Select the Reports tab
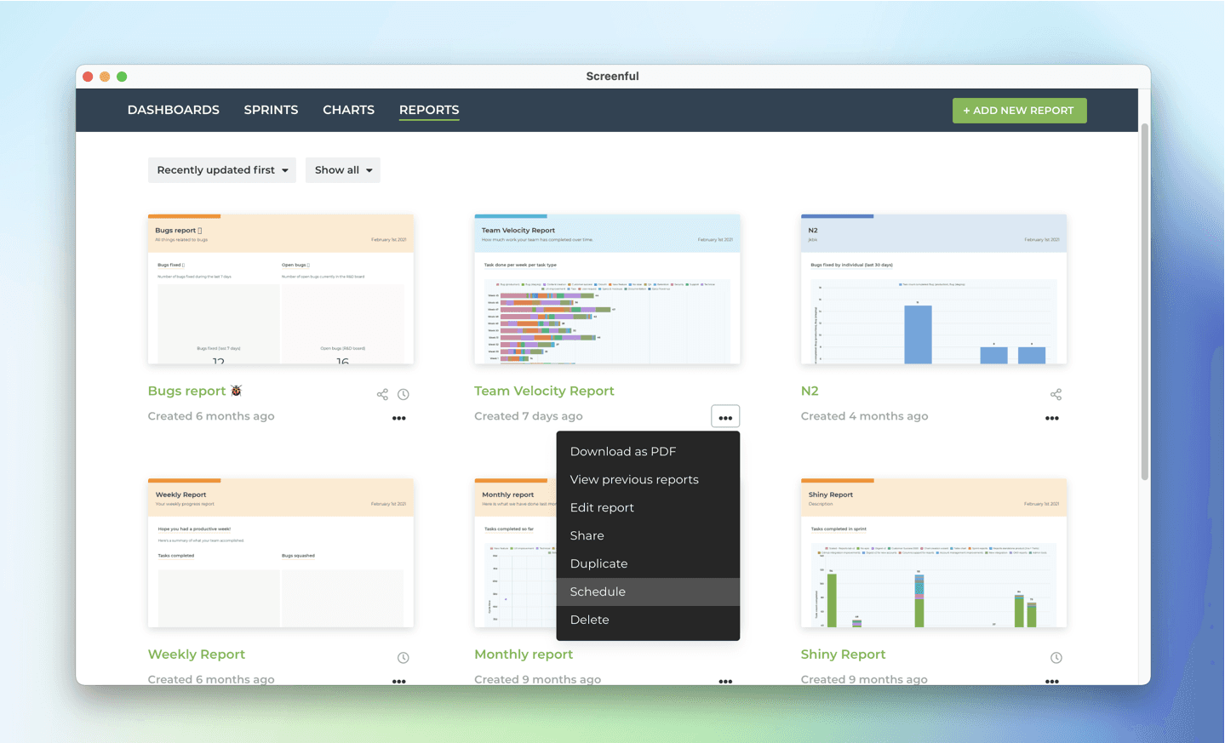The image size is (1225, 743). click(429, 110)
